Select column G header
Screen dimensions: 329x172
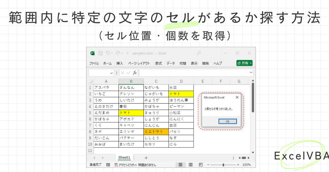click(x=239, y=82)
